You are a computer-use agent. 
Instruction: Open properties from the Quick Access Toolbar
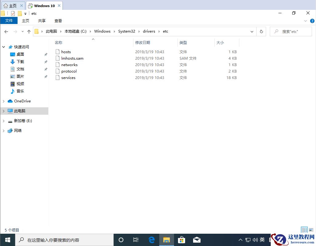pyautogui.click(x=13, y=13)
